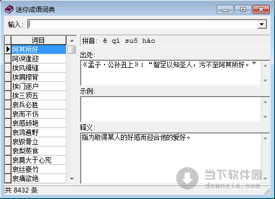Select the entry 挨门逐户
The height and width of the screenshot is (199, 275).
pyautogui.click(x=39, y=86)
